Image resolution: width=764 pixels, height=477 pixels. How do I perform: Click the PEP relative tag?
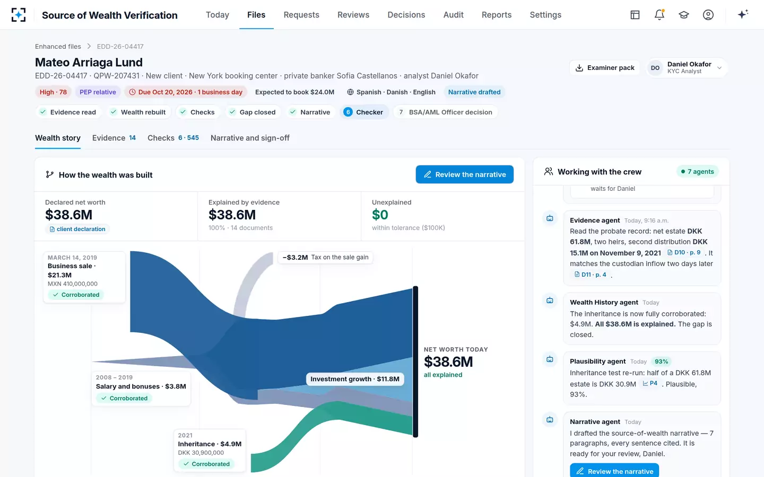coord(98,92)
